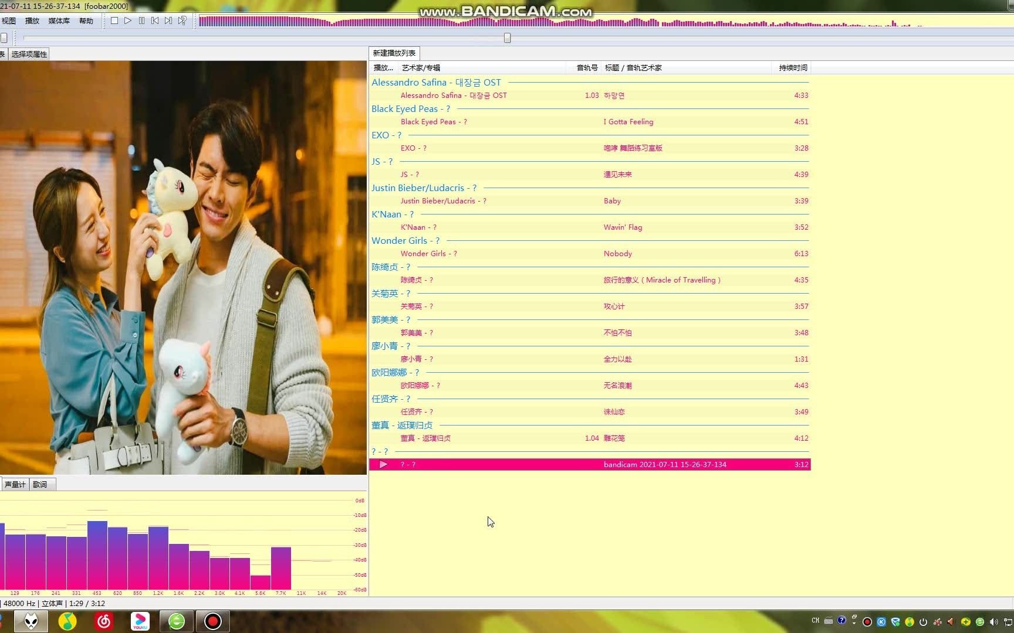Click the network connection tray icon
Viewport: 1014px width, 633px height.
pos(1008,622)
